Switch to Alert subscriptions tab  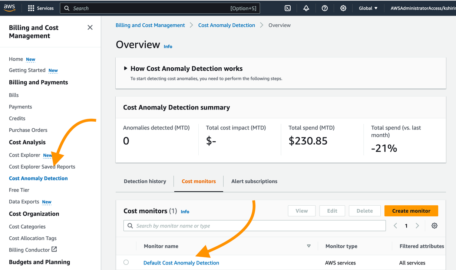click(254, 181)
